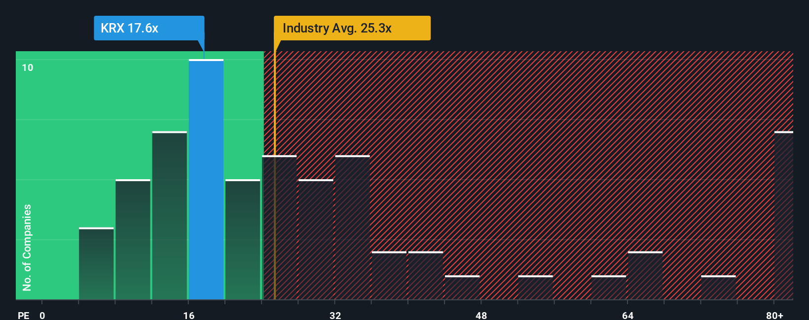Click the blue KRX 17.6x label

tap(149, 28)
